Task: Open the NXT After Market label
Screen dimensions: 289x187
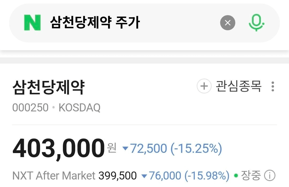Action: [x=54, y=176]
